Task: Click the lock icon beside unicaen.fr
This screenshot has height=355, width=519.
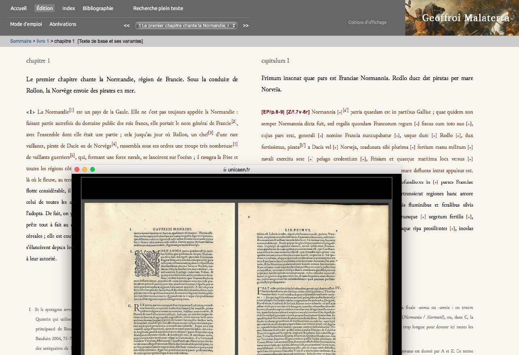Action: coord(225,169)
